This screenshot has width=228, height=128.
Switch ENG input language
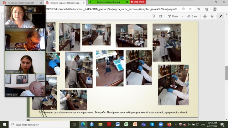[203, 124]
